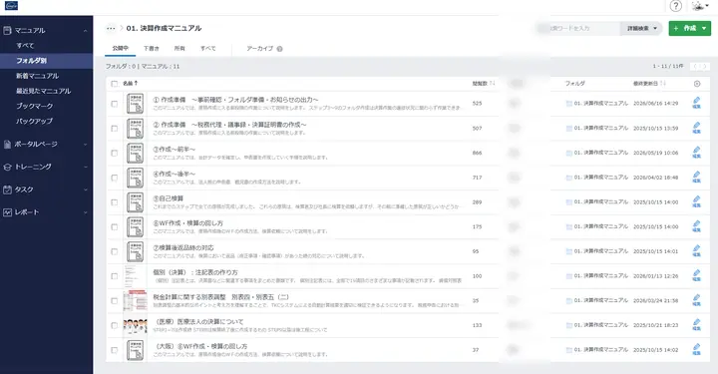The image size is (718, 374).
Task: Go to previous page arrow in pagination
Action: 696,67
